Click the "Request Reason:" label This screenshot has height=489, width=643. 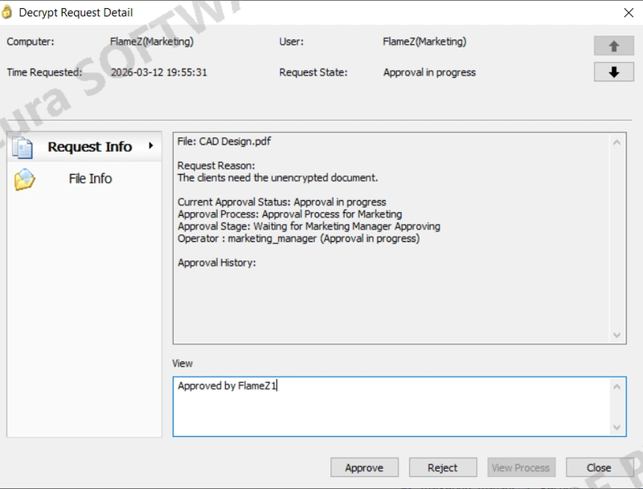click(216, 166)
